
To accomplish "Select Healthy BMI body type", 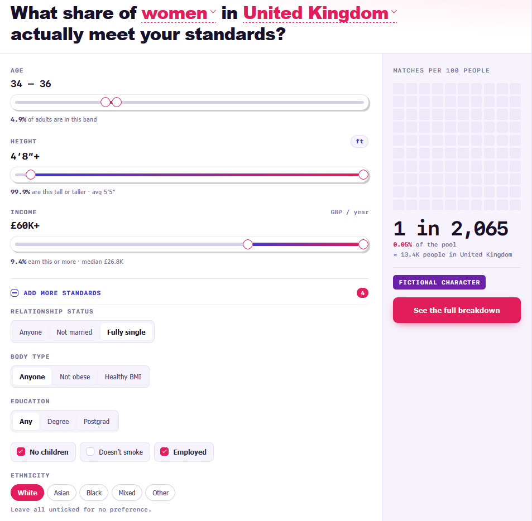I will (123, 377).
